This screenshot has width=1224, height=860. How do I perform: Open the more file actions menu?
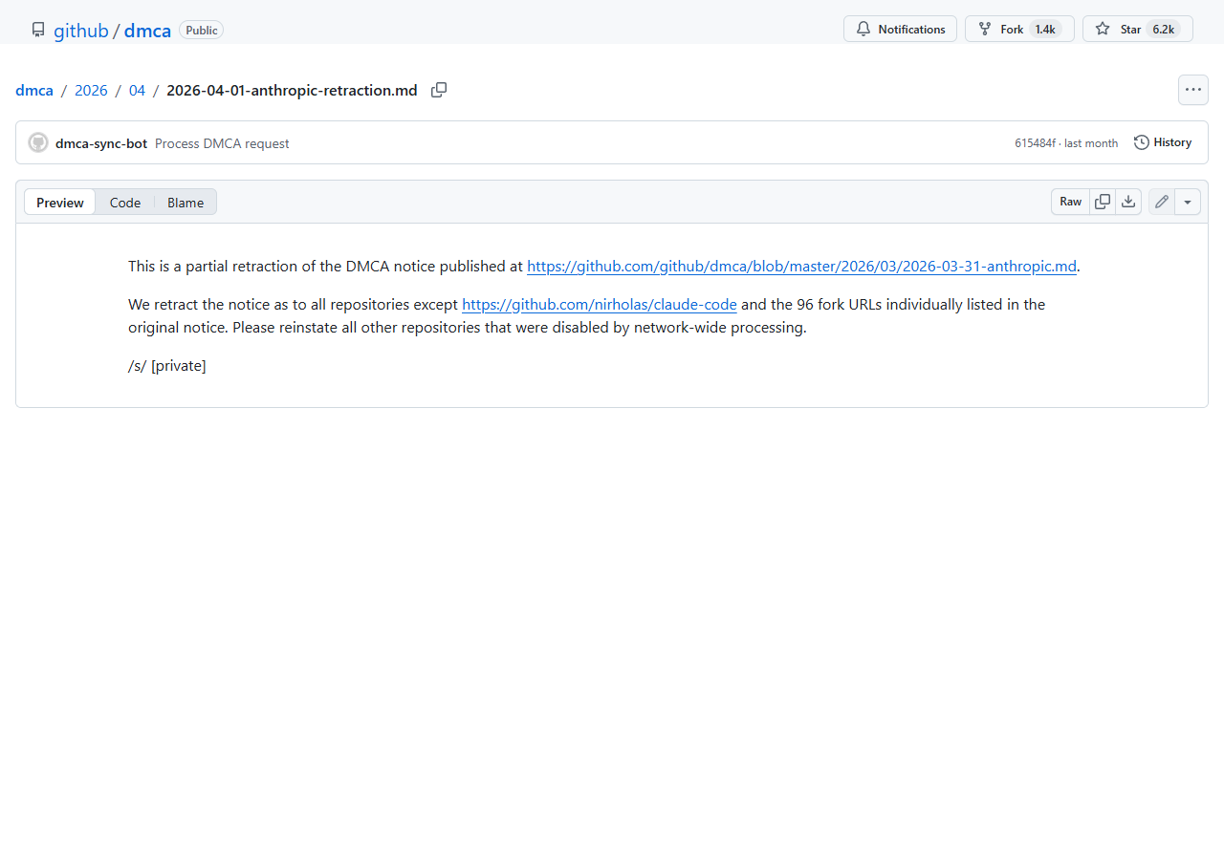pyautogui.click(x=1193, y=90)
